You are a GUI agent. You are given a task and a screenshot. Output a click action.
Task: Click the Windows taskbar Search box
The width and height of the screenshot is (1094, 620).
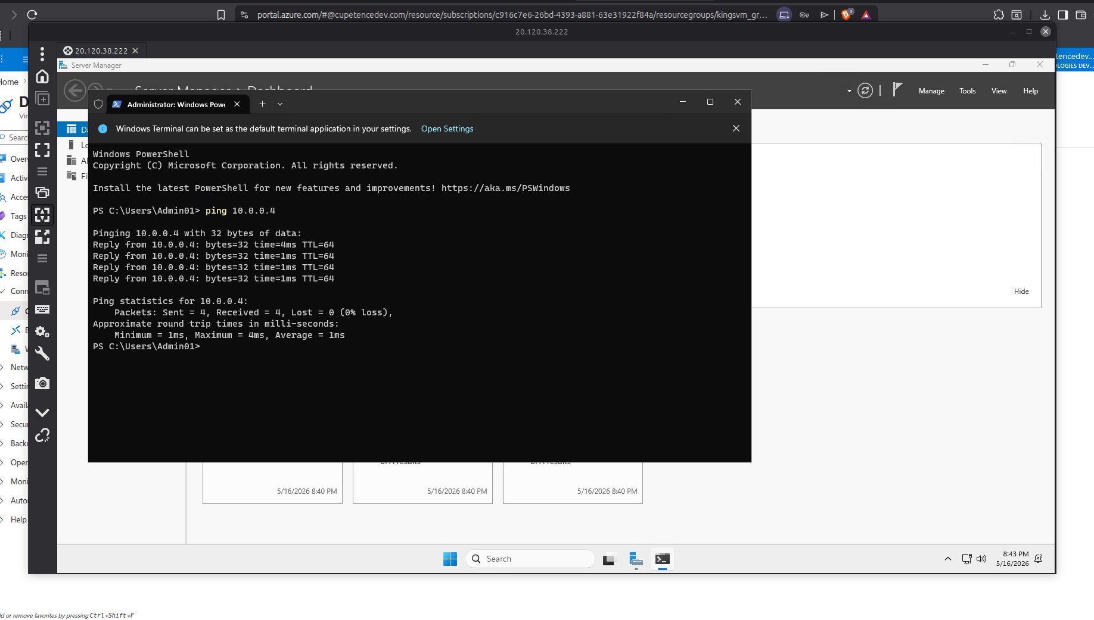[530, 559]
